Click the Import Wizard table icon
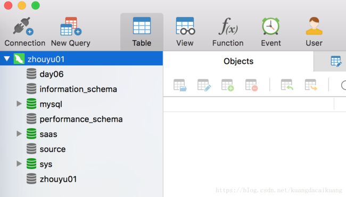Viewport: 346px width, 197px height. pos(287,85)
